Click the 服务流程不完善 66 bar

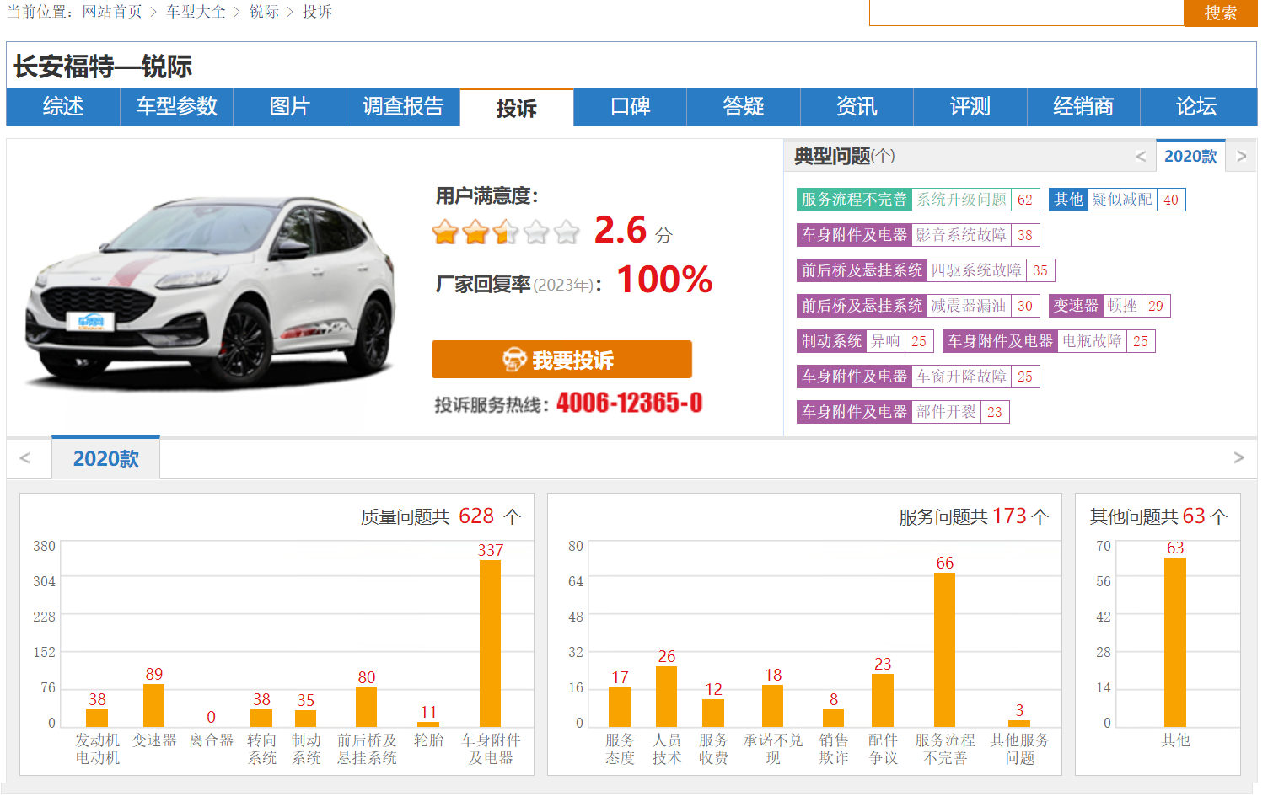(944, 649)
